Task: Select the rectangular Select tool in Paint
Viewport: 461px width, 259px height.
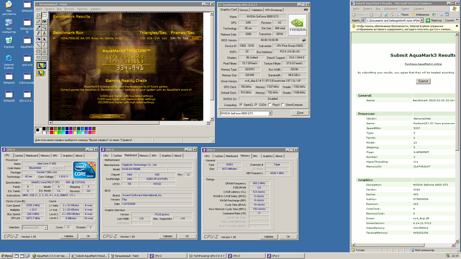Action: 44,15
